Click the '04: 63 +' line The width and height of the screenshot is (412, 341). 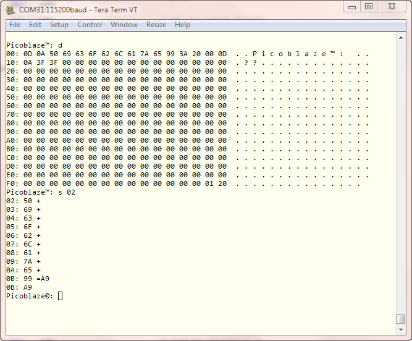click(x=23, y=218)
